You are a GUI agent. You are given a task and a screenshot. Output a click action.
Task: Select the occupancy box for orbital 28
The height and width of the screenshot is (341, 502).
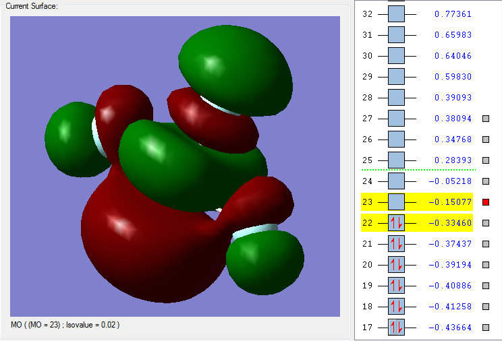(x=396, y=98)
